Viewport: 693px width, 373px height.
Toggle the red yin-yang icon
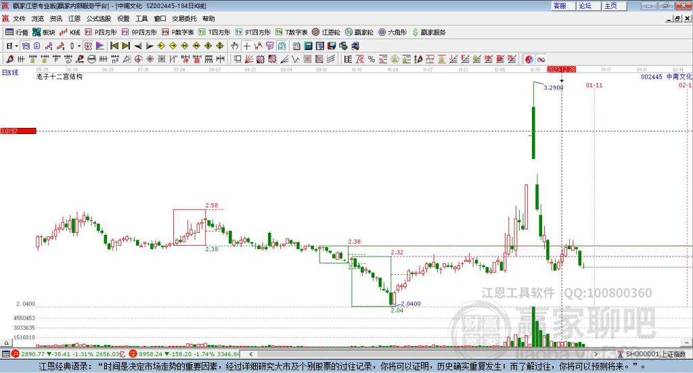tap(529, 59)
